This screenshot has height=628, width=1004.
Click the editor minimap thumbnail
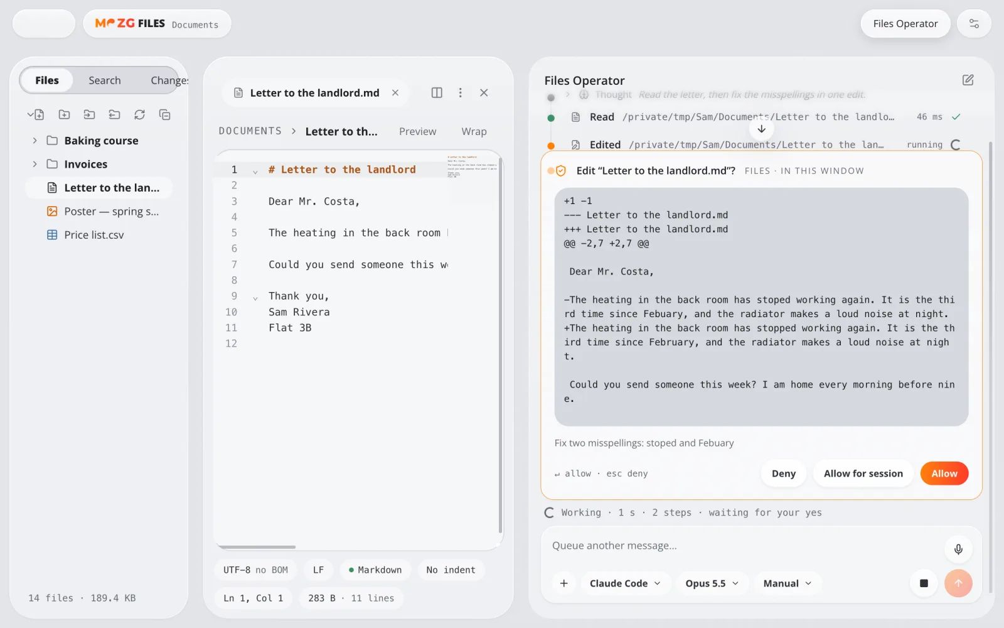pyautogui.click(x=472, y=167)
